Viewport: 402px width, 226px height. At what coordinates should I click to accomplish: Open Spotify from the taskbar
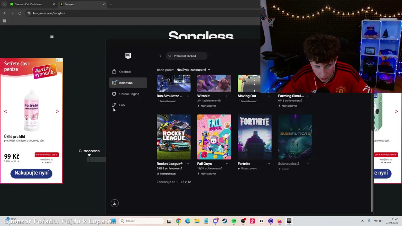coord(234,221)
